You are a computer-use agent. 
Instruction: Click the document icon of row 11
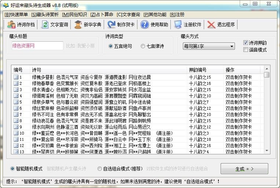tap(16, 139)
